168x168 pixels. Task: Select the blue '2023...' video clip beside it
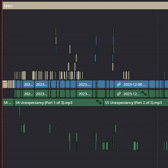pyautogui.click(x=41, y=84)
